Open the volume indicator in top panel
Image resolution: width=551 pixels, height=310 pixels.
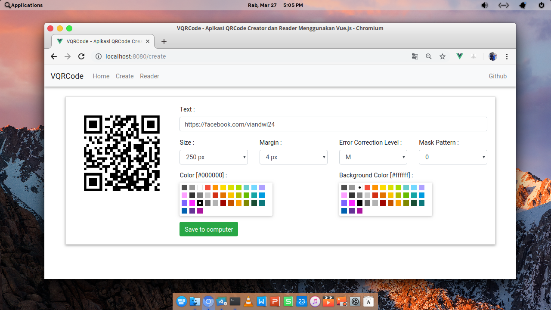[485, 5]
